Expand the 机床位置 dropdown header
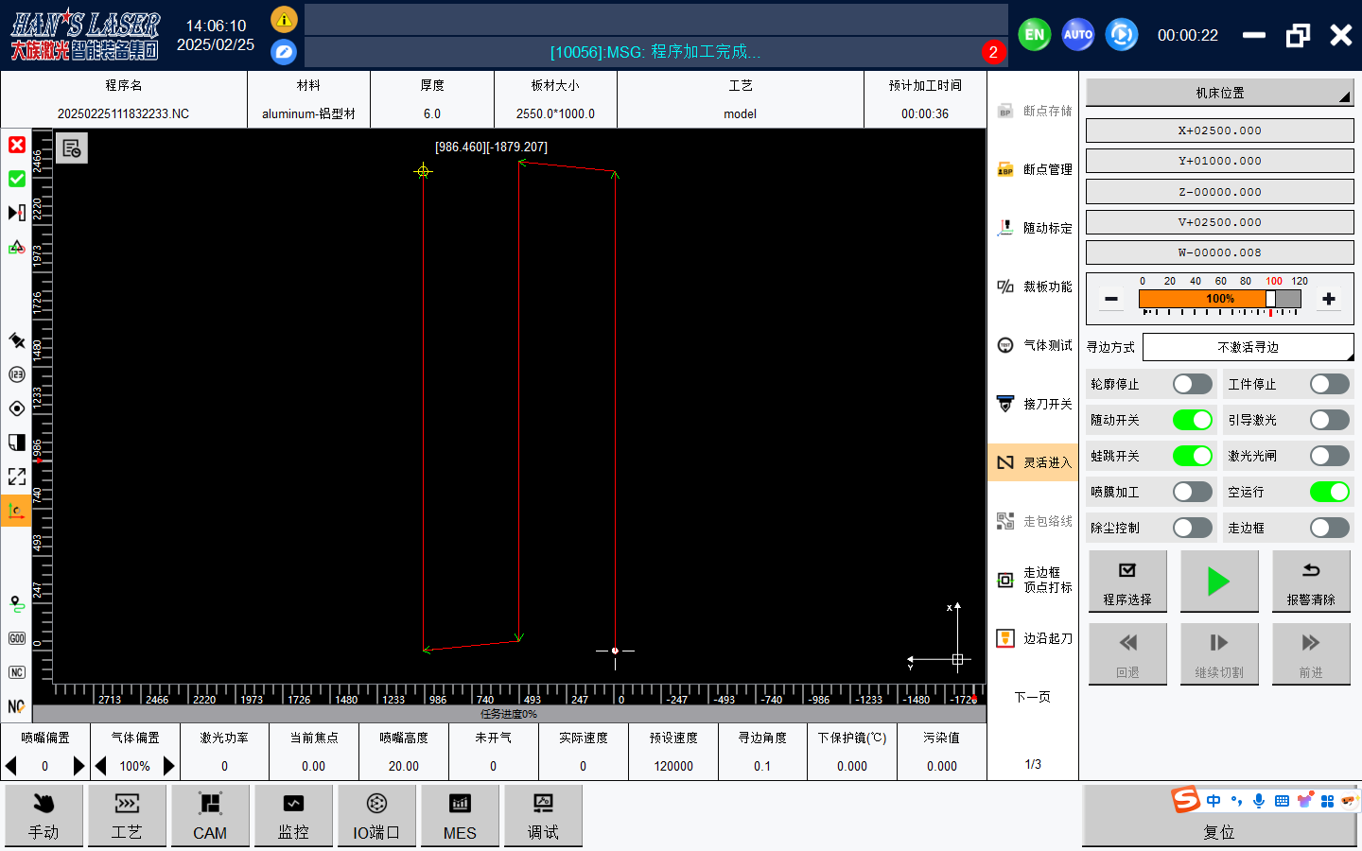Viewport: 1362px width, 851px height. click(1220, 93)
